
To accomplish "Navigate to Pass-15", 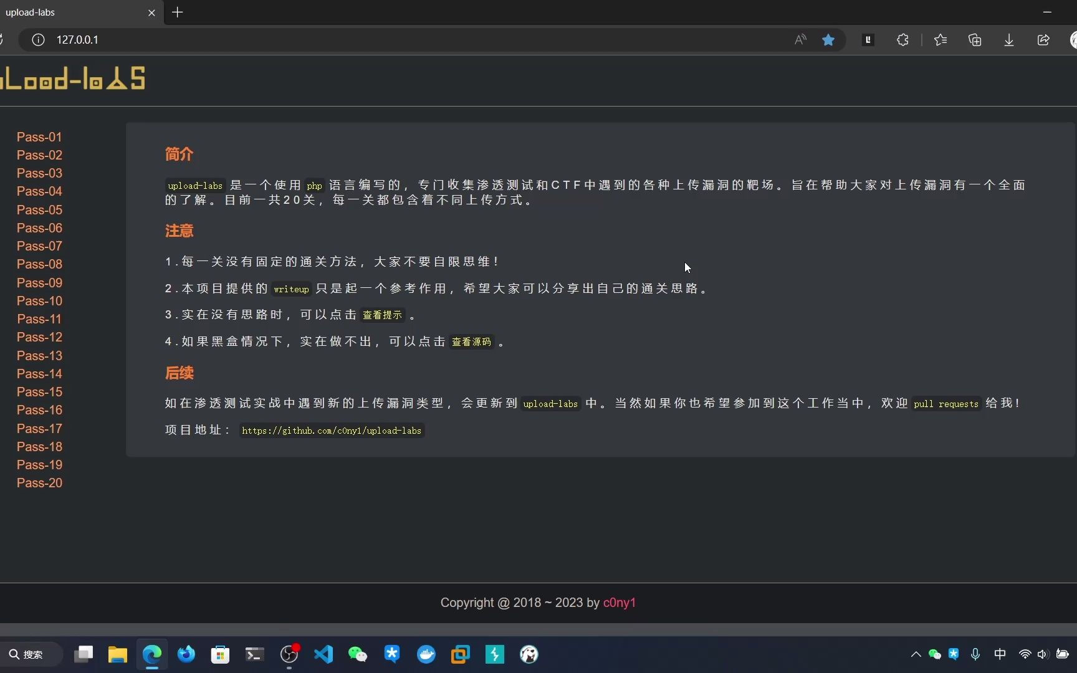I will (x=39, y=392).
